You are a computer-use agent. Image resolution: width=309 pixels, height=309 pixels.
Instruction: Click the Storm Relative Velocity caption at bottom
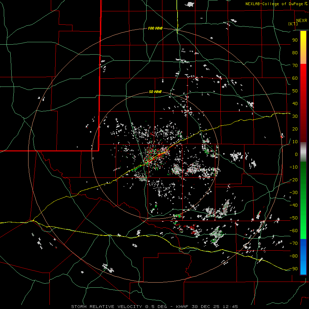coord(154,307)
